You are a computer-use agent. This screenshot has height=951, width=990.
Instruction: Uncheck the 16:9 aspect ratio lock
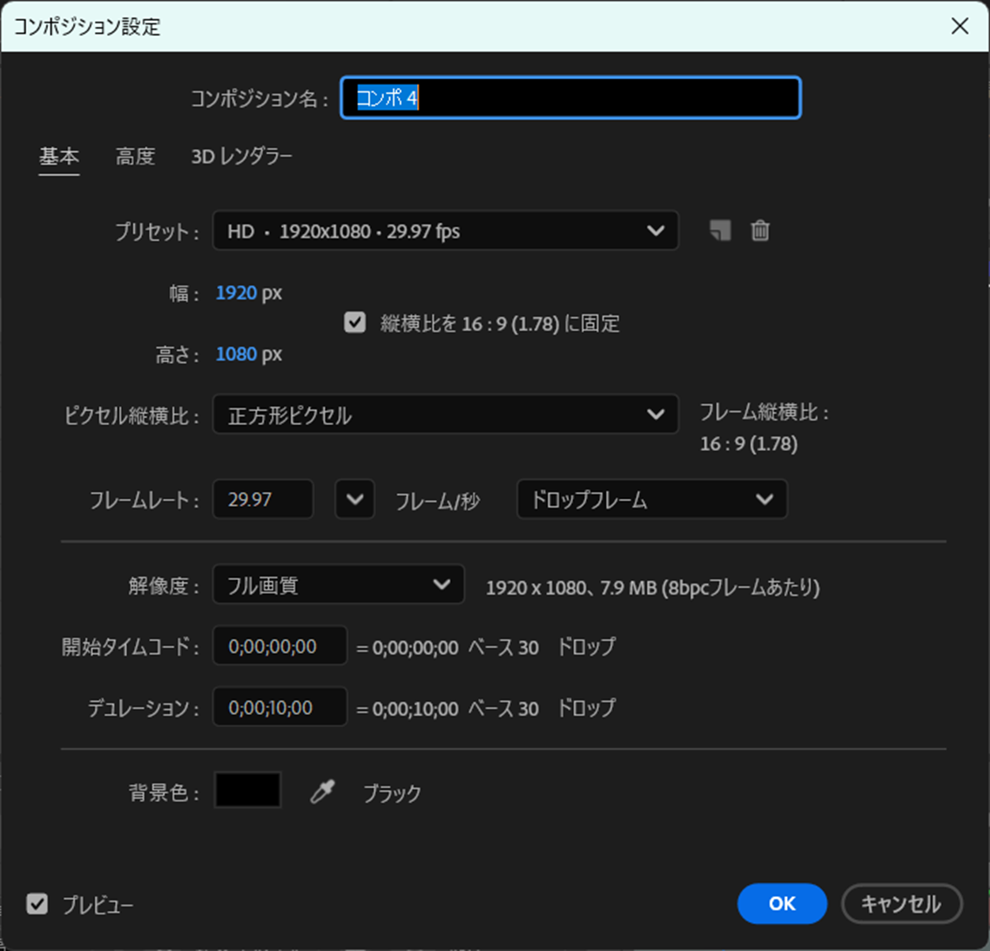(x=354, y=323)
